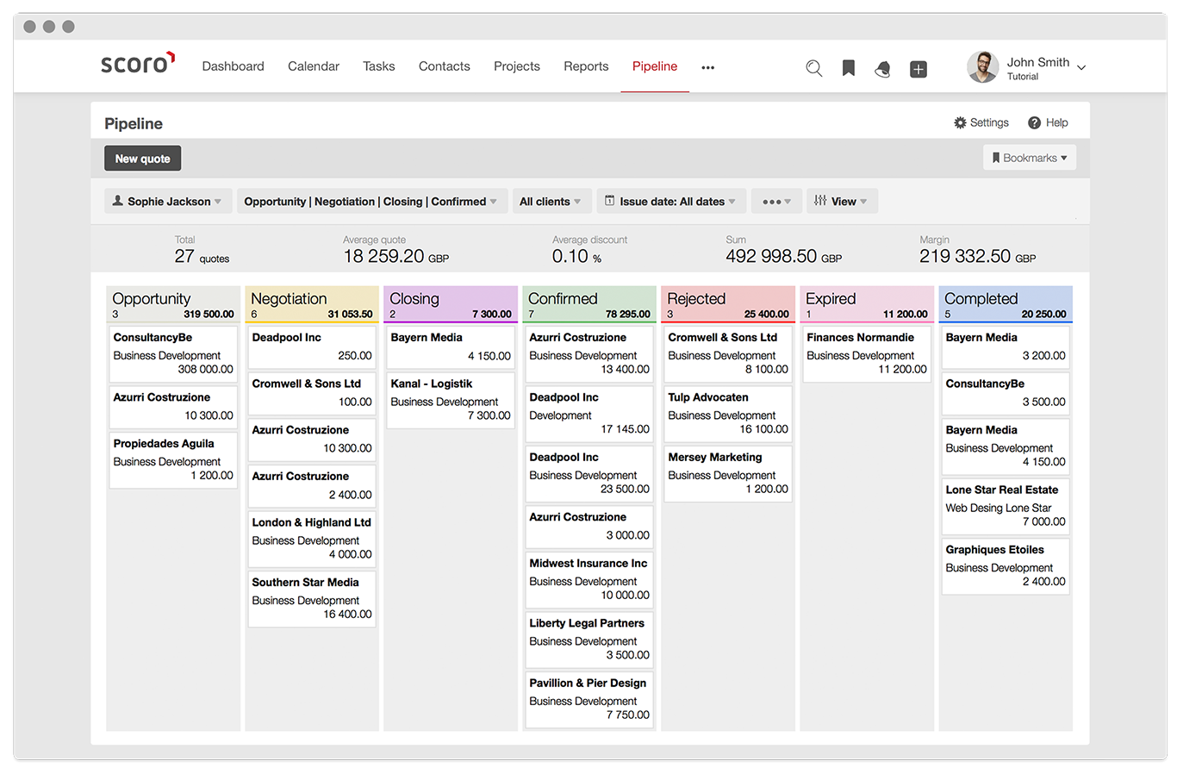Open the Azurri Costruzione 13 400.00 card
Screen dimensions: 1177x774
[x=589, y=353]
